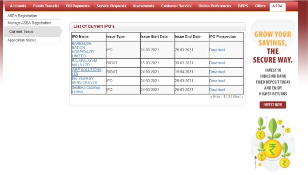
Task: Click Rajapalayam Mills start date 15-03-2021
Action: (150, 63)
